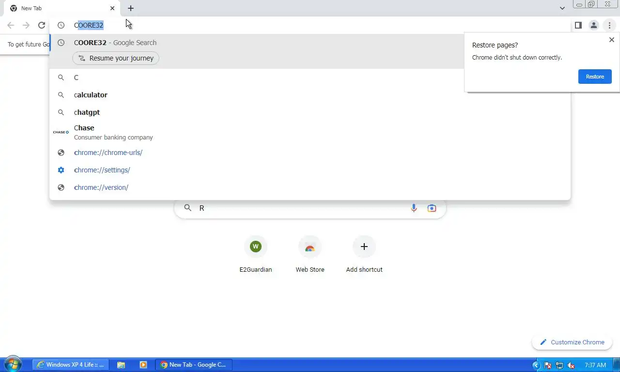Screen dimensions: 620x372
Task: Click the 7:37 AM clock
Action: tap(595, 365)
